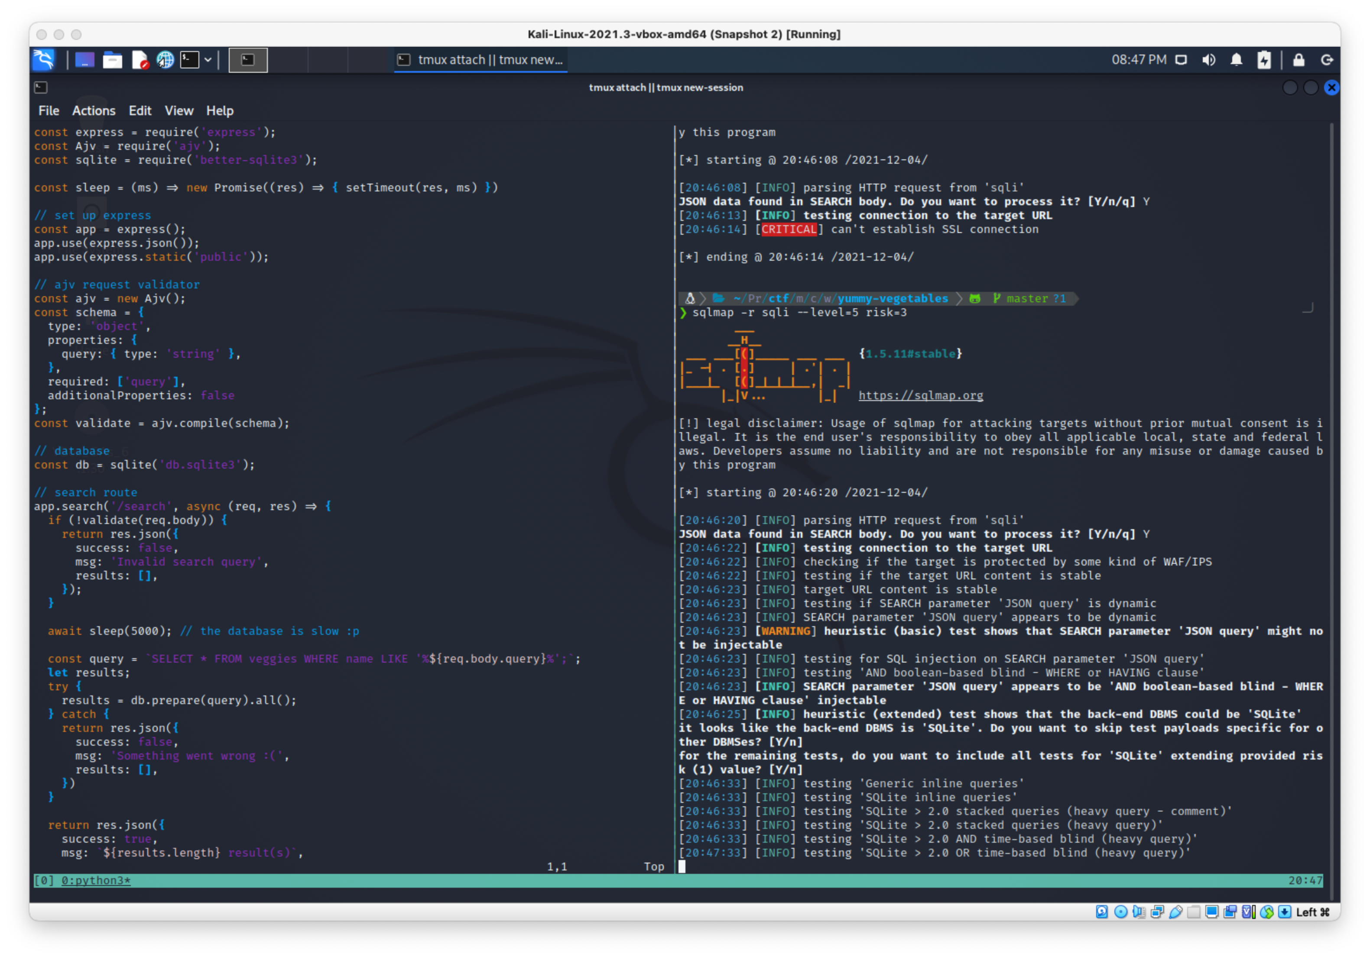Open the web browser globe icon
Viewport: 1370px width, 957px height.
coord(165,60)
